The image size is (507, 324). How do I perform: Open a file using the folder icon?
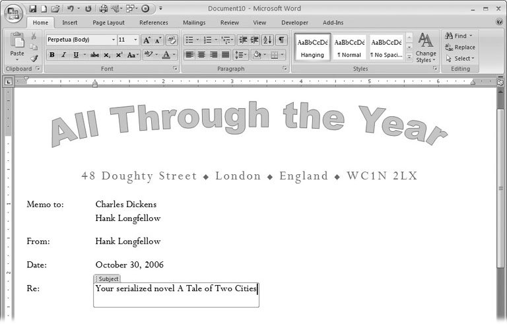[55, 9]
